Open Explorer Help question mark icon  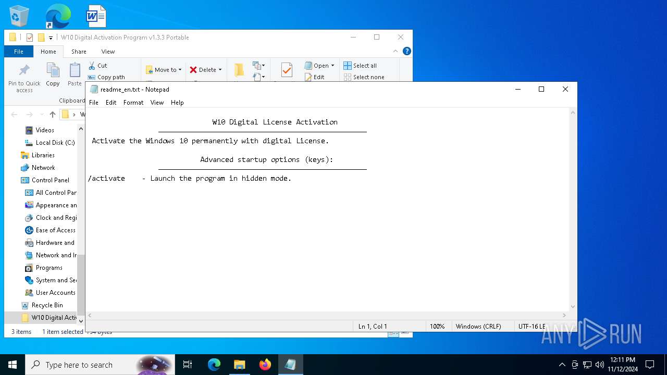click(x=407, y=51)
